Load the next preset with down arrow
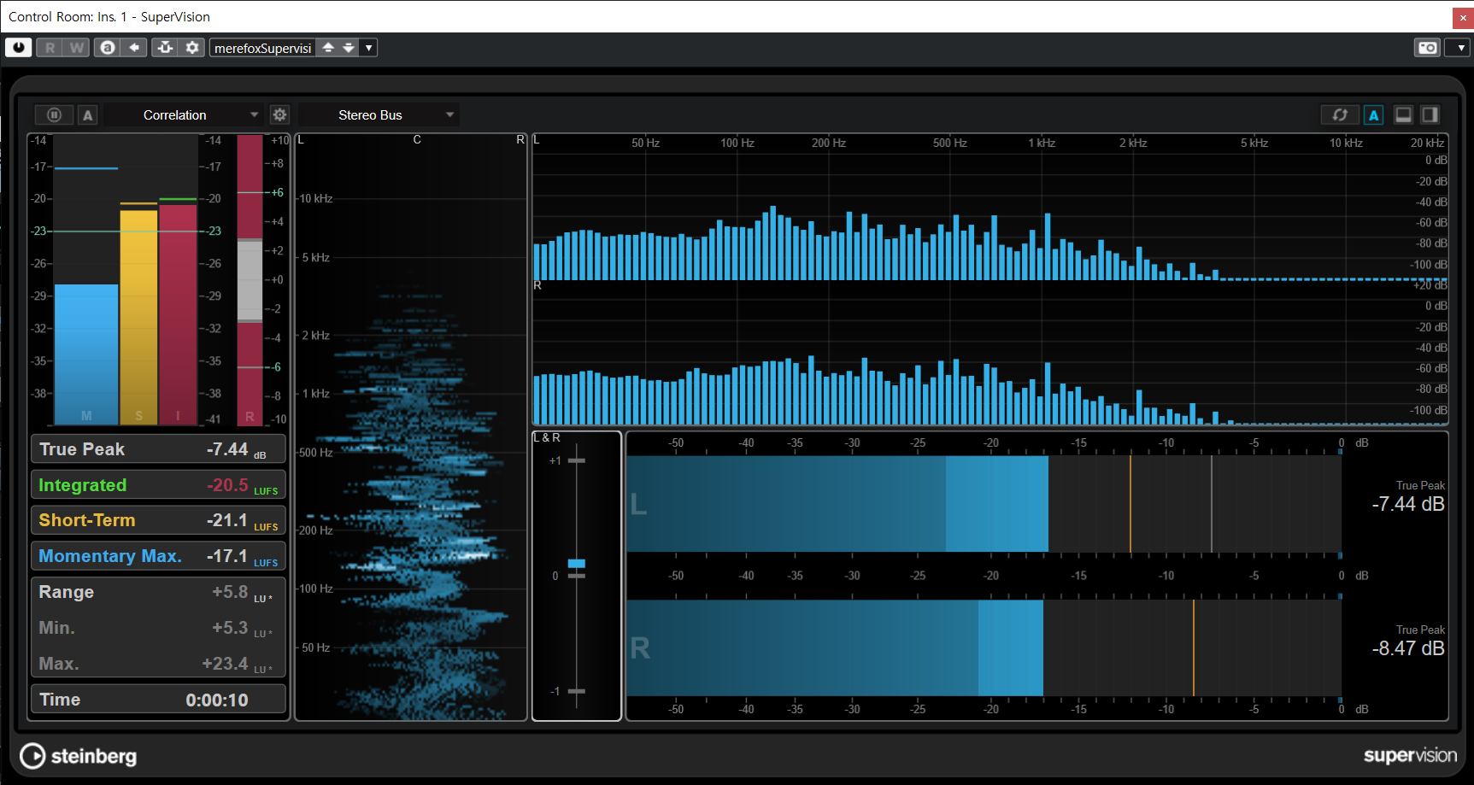The height and width of the screenshot is (785, 1474). [x=349, y=48]
